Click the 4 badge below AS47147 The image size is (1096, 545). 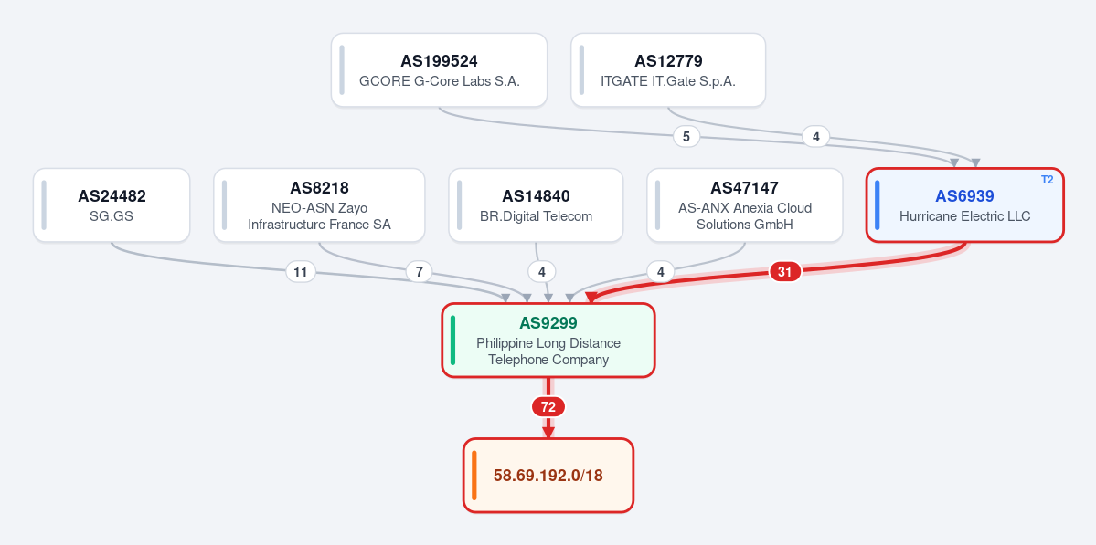[661, 272]
